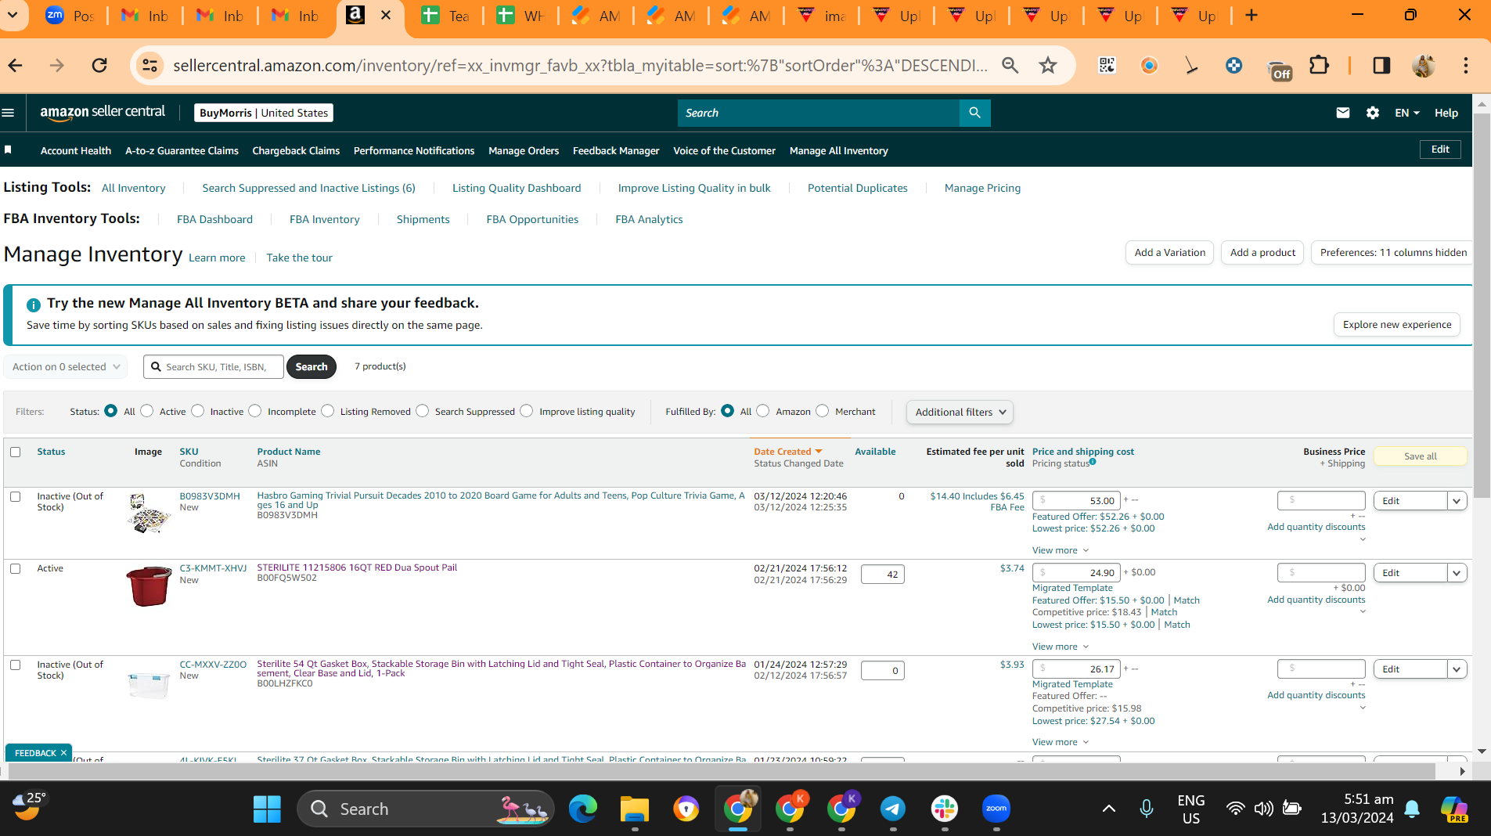The width and height of the screenshot is (1491, 836).
Task: Open Telegram from the taskbar
Action: click(x=893, y=809)
